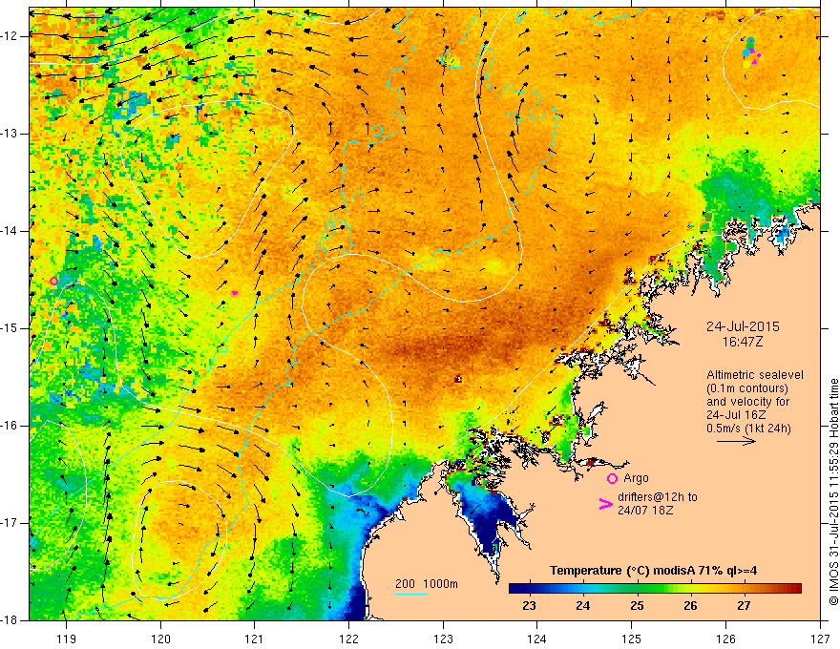Image resolution: width=840 pixels, height=649 pixels.
Task: Click longitude axis label '119'
Action: click(x=67, y=639)
